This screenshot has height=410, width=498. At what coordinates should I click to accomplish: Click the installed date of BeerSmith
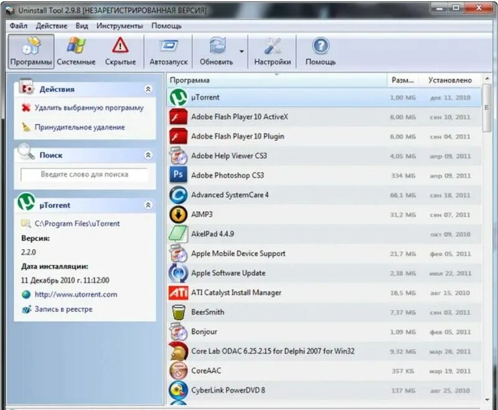point(450,312)
